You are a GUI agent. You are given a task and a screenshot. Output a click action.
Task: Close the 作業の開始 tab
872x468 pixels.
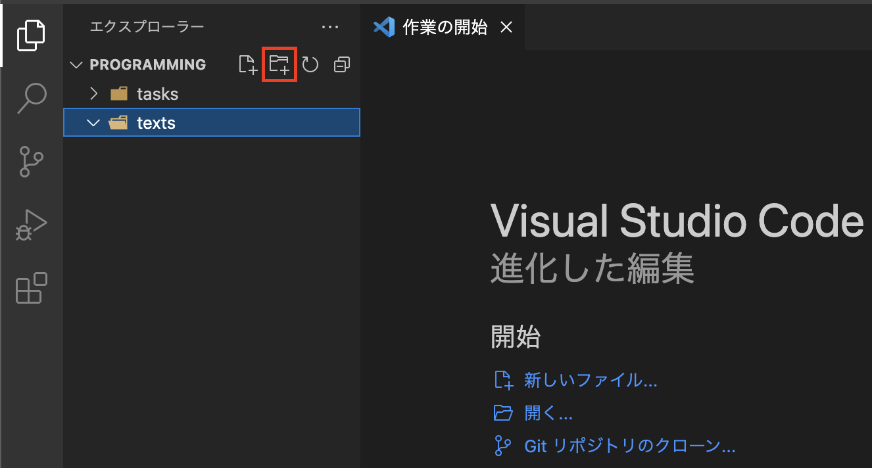click(x=506, y=27)
